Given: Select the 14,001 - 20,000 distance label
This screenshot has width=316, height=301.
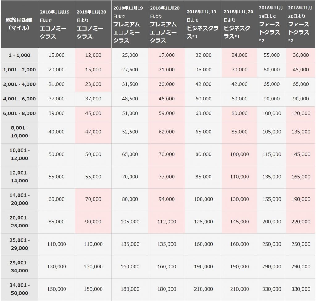Looking at the screenshot, I should 19,199.
